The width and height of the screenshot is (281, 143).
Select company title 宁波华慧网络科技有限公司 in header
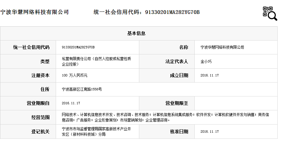coord(35,12)
